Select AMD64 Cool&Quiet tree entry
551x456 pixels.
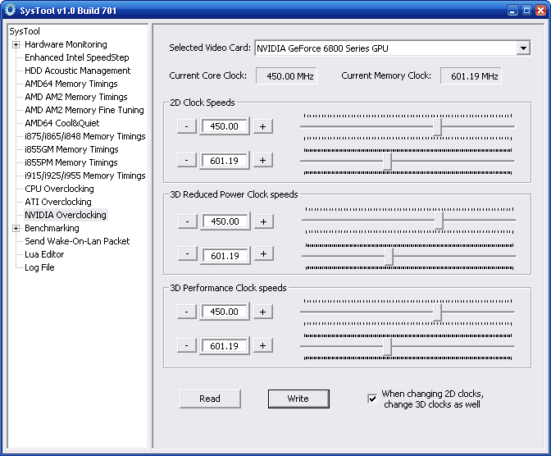(x=61, y=123)
